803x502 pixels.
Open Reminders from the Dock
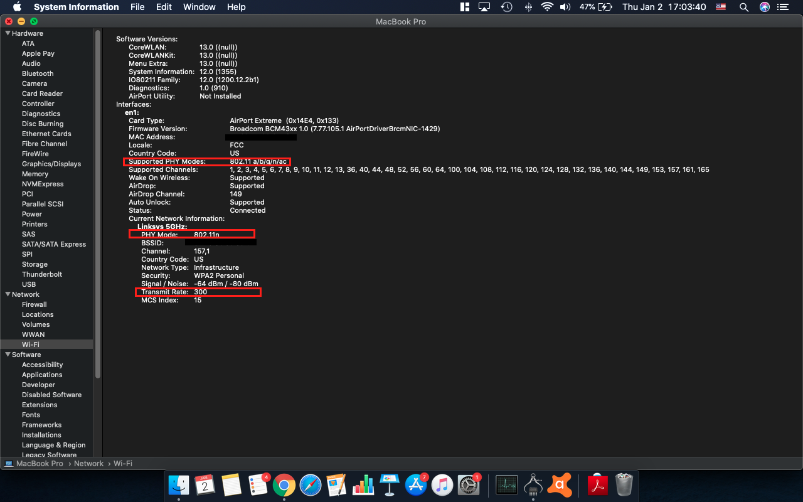click(x=258, y=484)
